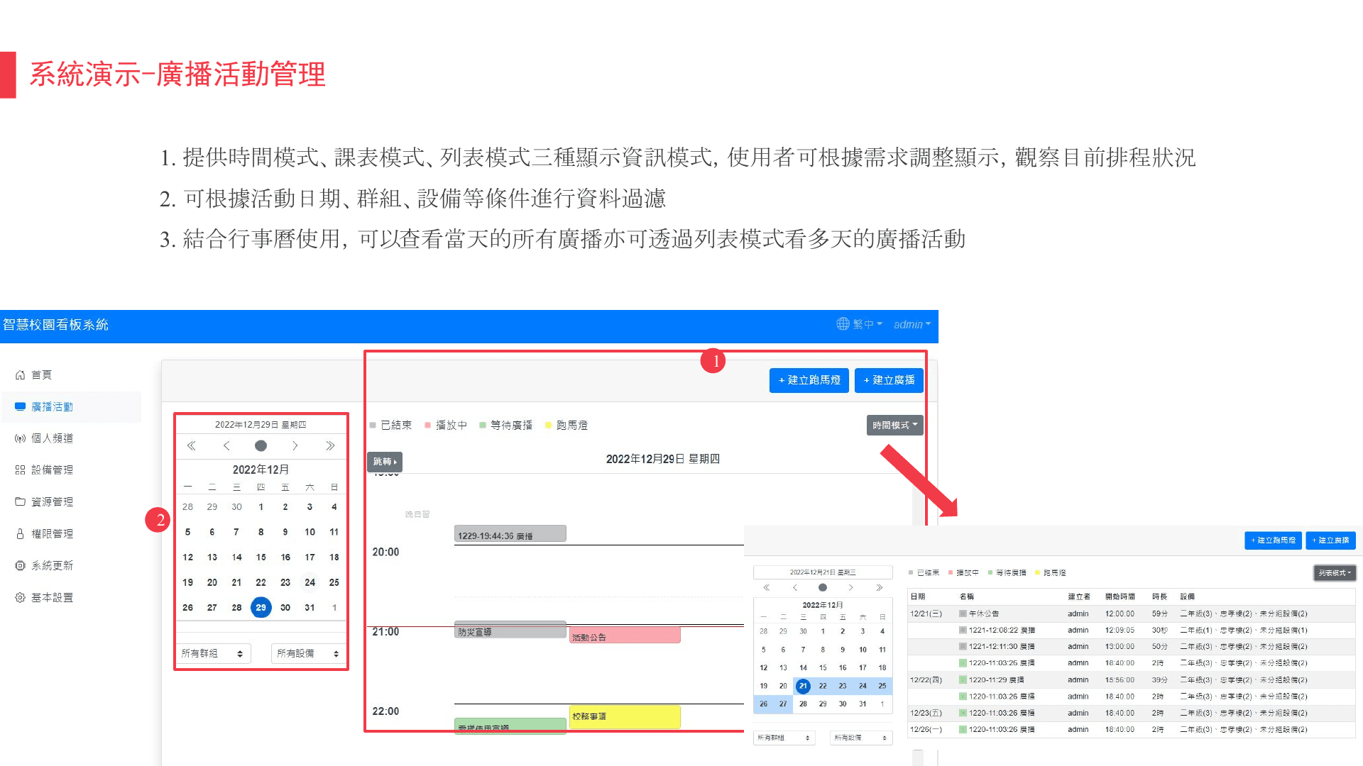Click the 系統更新 icon
The height and width of the screenshot is (766, 1363).
(x=20, y=565)
